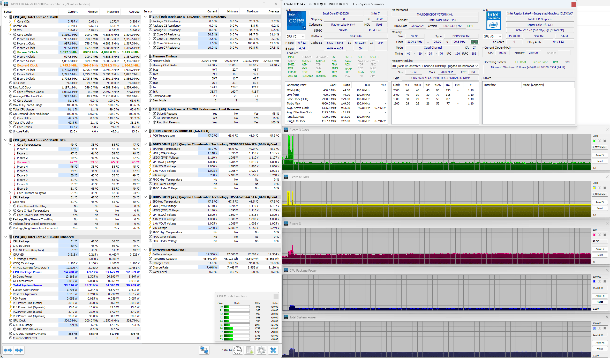Close the CPU #0 Active Clock panel
This screenshot has width=610, height=358.
click(276, 296)
